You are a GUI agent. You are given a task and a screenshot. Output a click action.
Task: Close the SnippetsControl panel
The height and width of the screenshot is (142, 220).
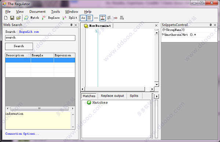pyautogui.click(x=215, y=25)
